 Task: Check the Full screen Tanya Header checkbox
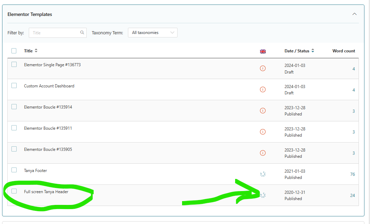point(14,191)
